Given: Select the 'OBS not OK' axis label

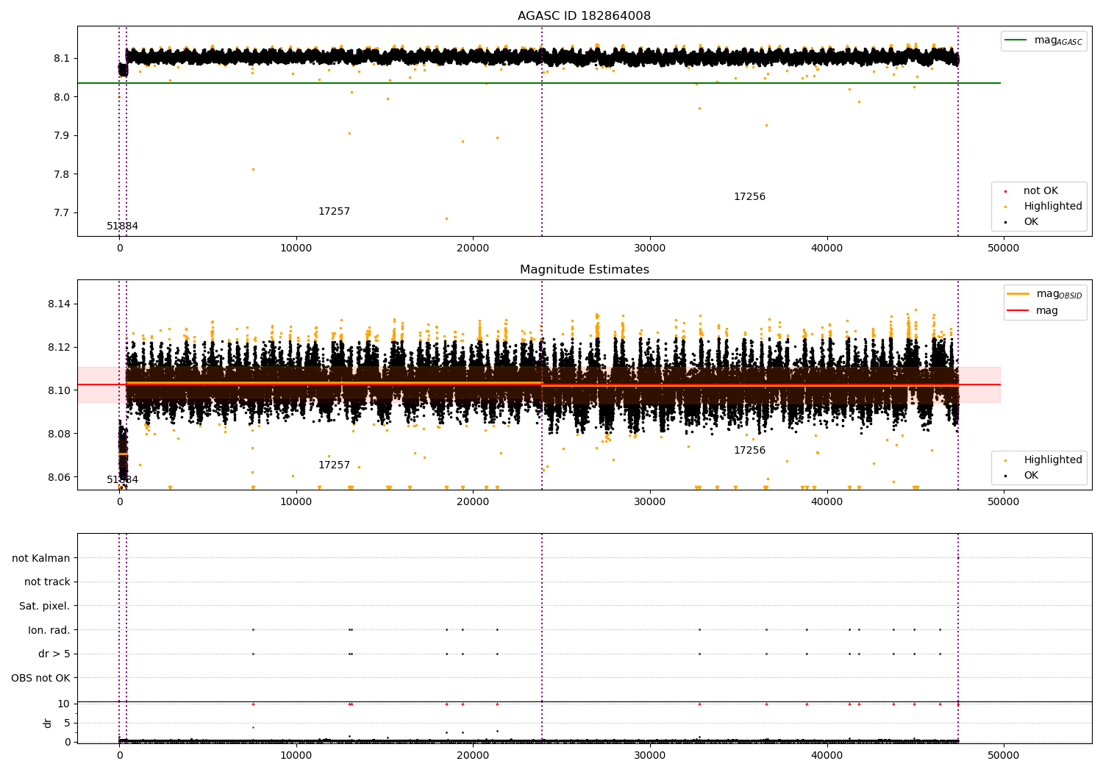Looking at the screenshot, I should coord(40,678).
